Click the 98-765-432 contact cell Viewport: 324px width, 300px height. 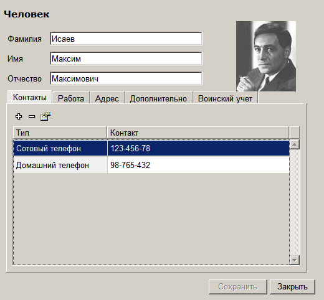coord(198,165)
